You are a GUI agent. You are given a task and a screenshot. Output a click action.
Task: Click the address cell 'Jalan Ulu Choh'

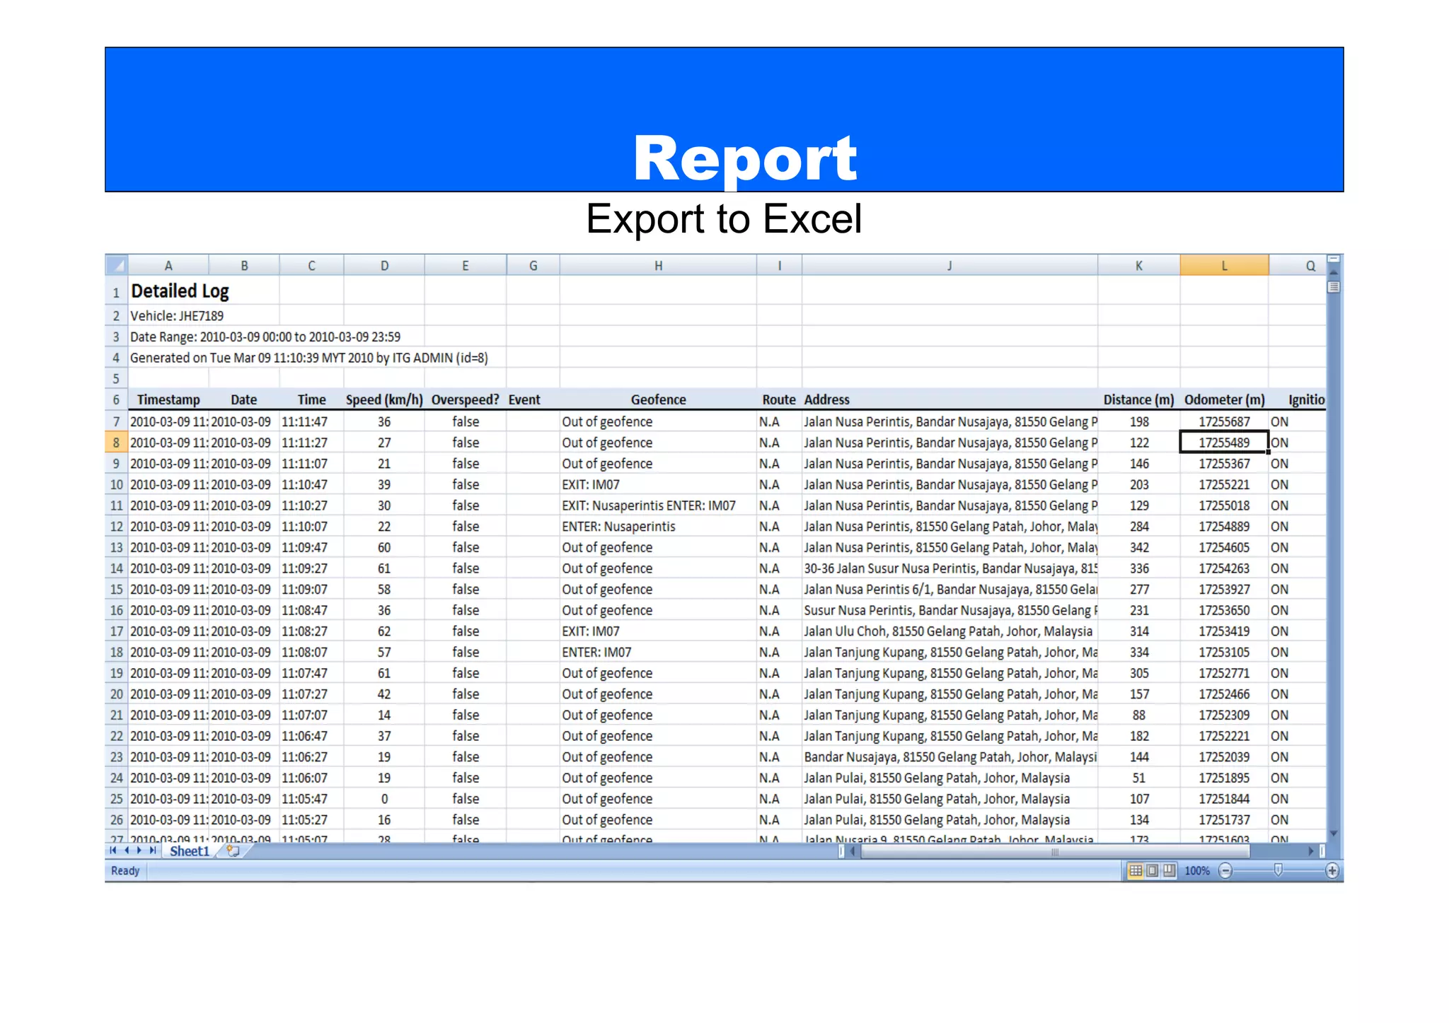tap(949, 631)
